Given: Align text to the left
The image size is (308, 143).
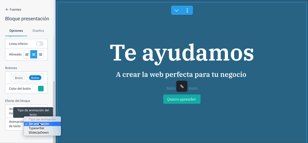Looking at the screenshot, I should tap(27, 54).
